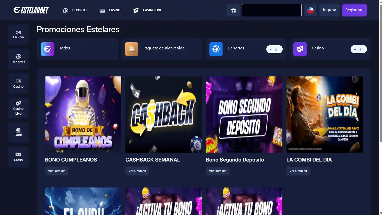Click the BONO CUMPLEAÑOS title text

71,160
